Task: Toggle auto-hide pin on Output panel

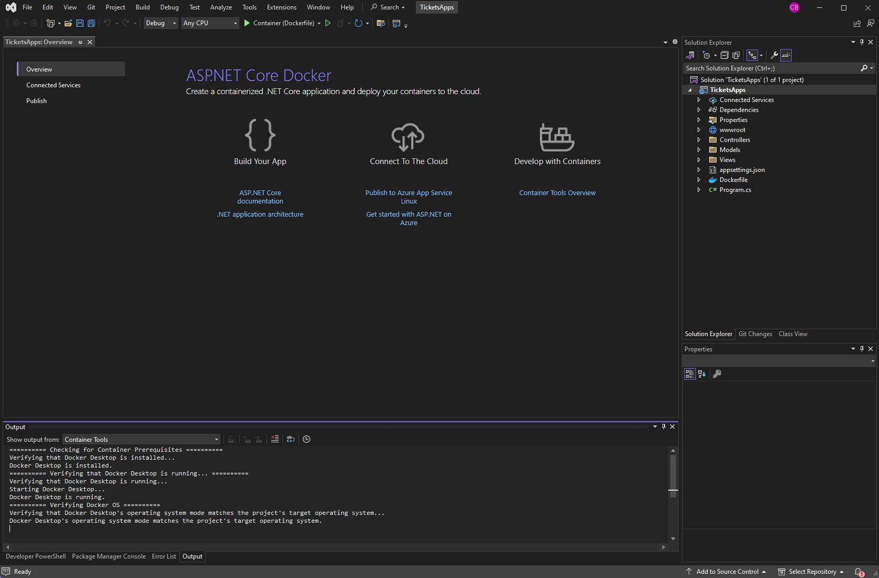Action: [663, 427]
